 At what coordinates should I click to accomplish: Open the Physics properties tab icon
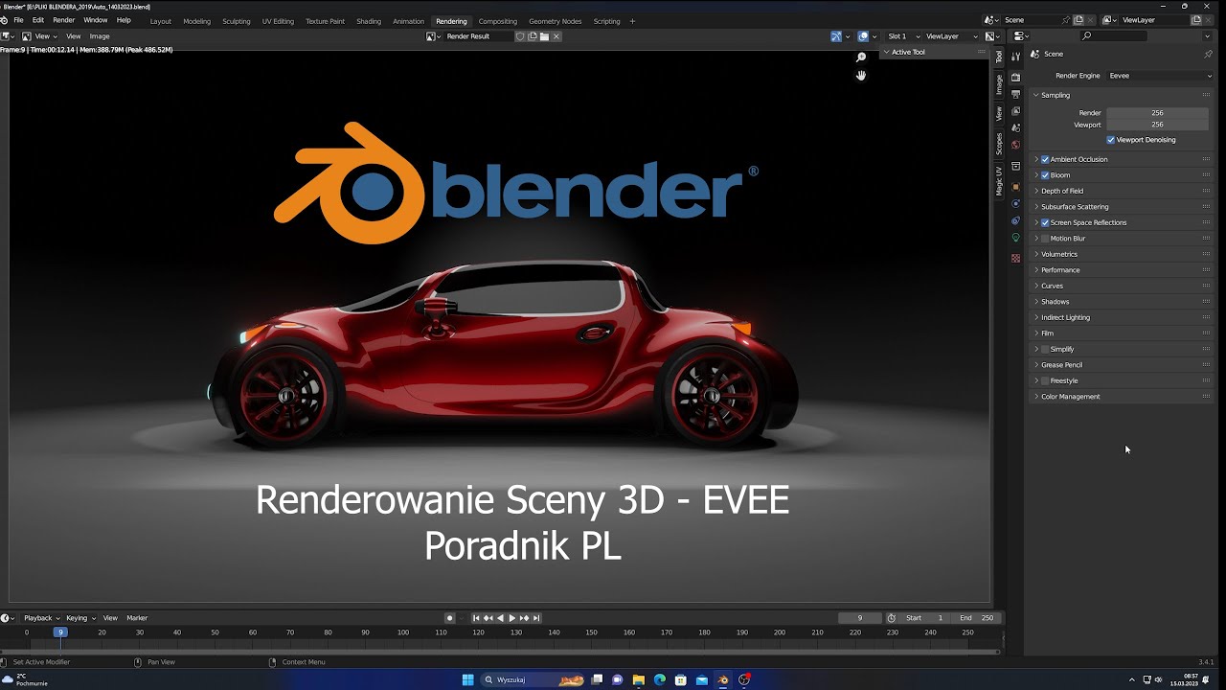click(1015, 204)
